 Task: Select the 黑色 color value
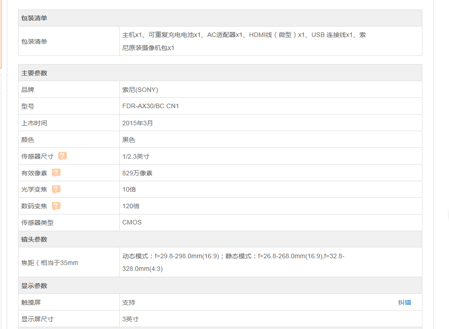pyautogui.click(x=129, y=140)
